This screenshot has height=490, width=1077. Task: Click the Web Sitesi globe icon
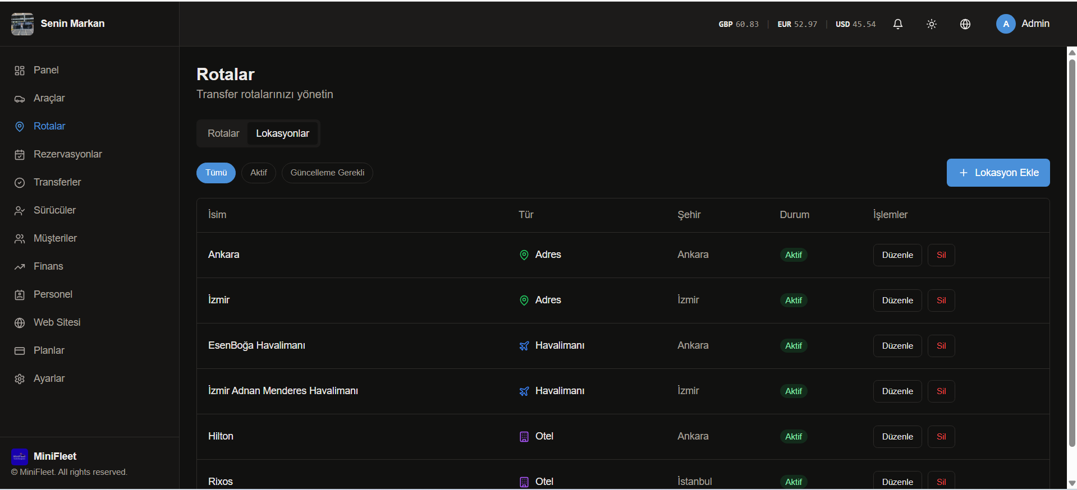click(x=20, y=323)
